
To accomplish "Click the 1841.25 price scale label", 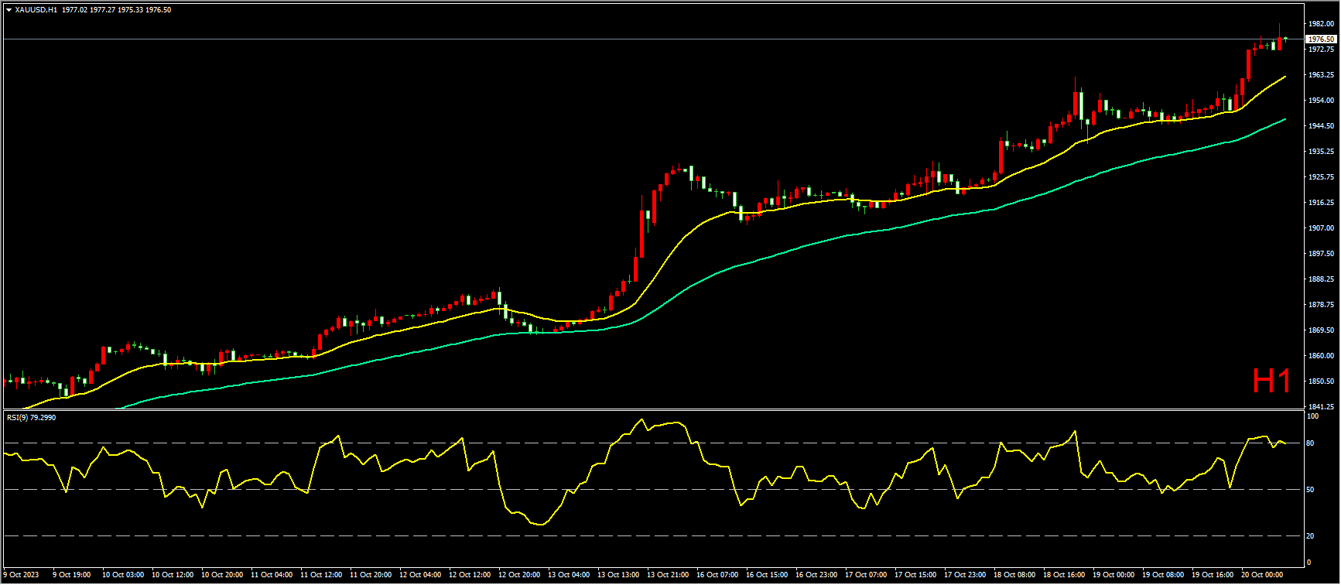I will (1321, 407).
